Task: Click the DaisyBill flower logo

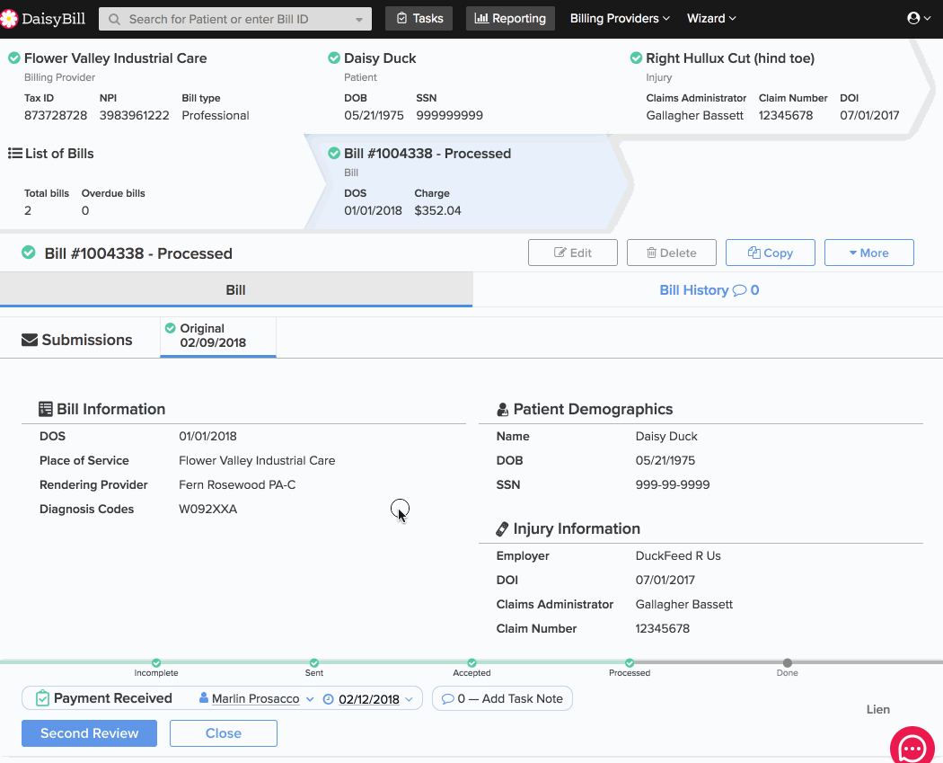Action: click(8, 19)
